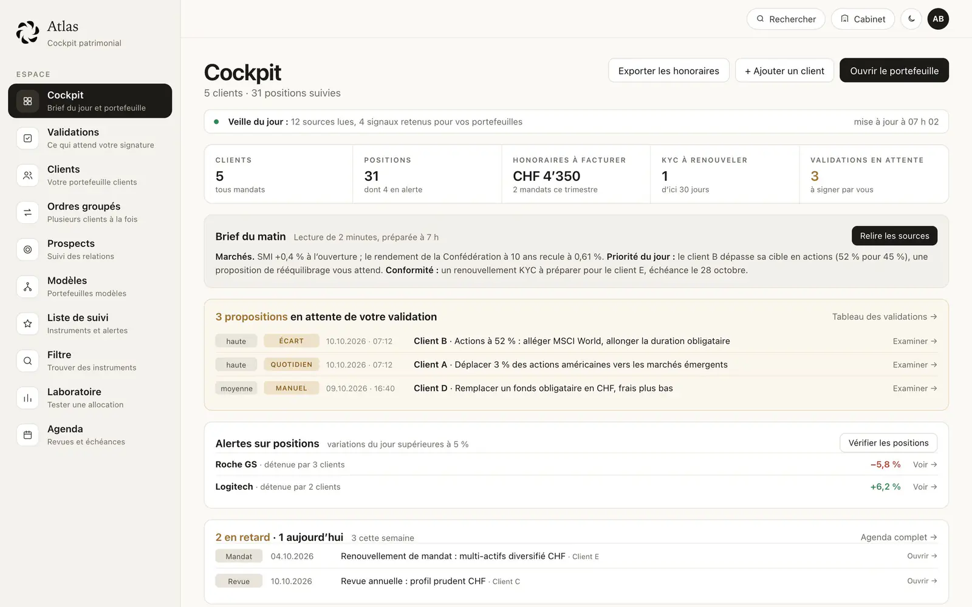Open the Rechercher search field
972x607 pixels.
(785, 19)
